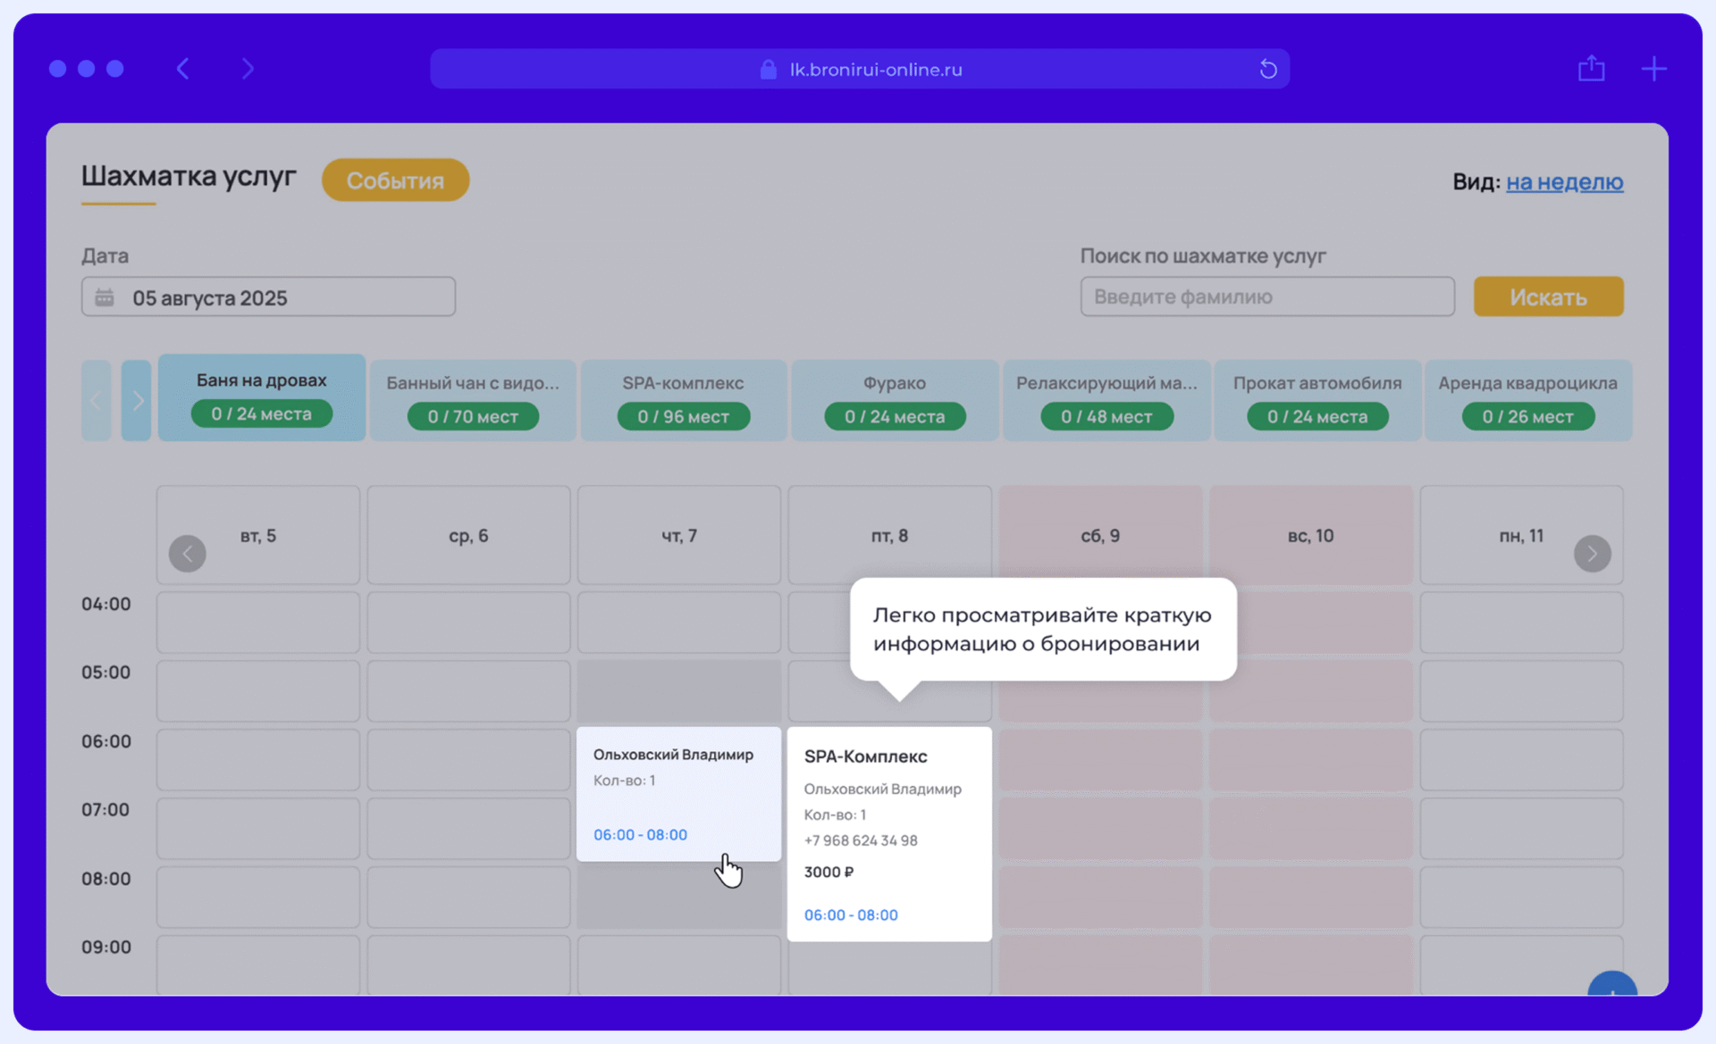The image size is (1716, 1044).
Task: Open date picker showing 05 августа 2025
Action: point(268,297)
